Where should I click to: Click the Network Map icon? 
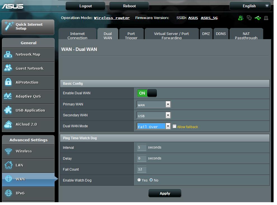pos(8,54)
